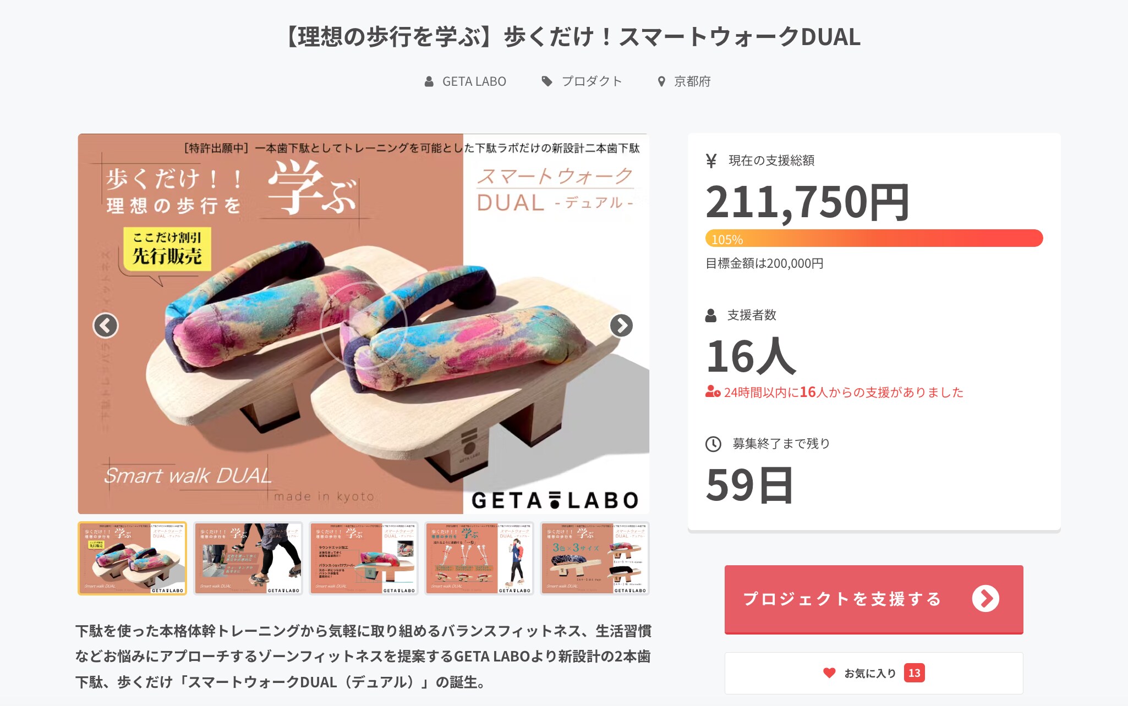Click the previous image arrow on carousel
Image resolution: width=1128 pixels, height=706 pixels.
point(106,326)
